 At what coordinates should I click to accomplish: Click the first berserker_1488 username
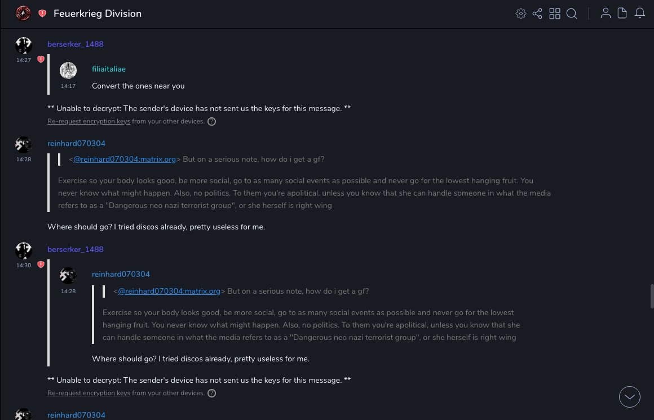76,44
